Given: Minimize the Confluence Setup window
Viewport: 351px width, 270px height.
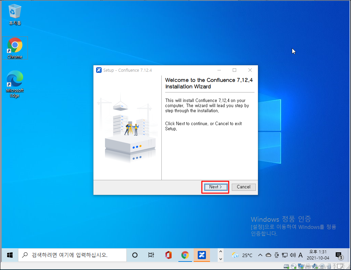Looking at the screenshot, I should point(219,70).
